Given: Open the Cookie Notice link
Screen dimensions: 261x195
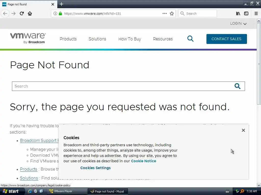Looking at the screenshot, I should (x=143, y=161).
